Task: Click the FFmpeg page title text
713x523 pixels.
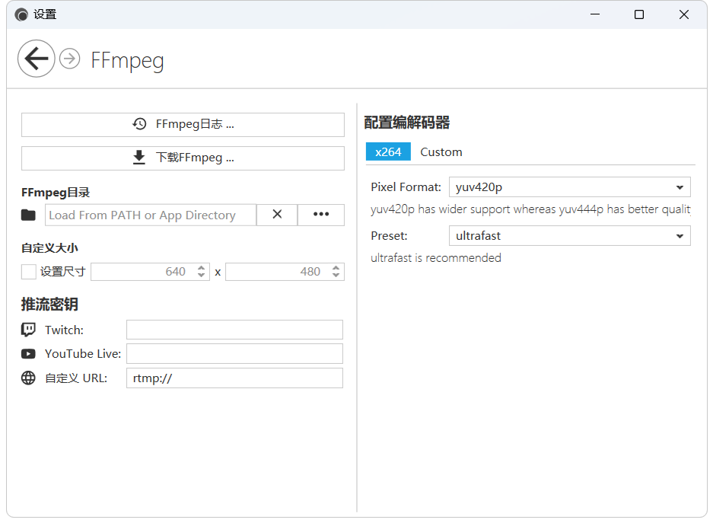Action: 127,60
